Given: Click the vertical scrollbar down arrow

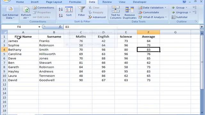Looking at the screenshot, I should pyautogui.click(x=202, y=112).
